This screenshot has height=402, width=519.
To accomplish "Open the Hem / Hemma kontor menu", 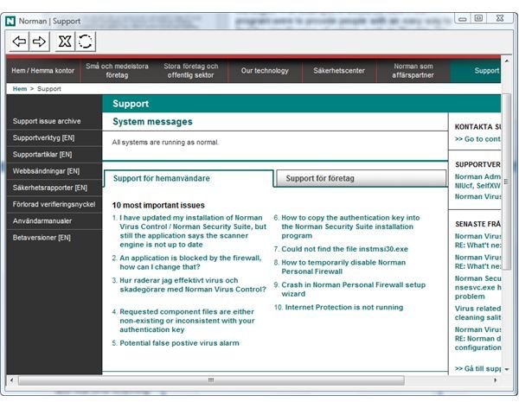I will pos(43,71).
